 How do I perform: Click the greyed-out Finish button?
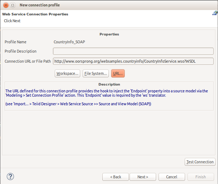pyautogui.click(x=200, y=177)
